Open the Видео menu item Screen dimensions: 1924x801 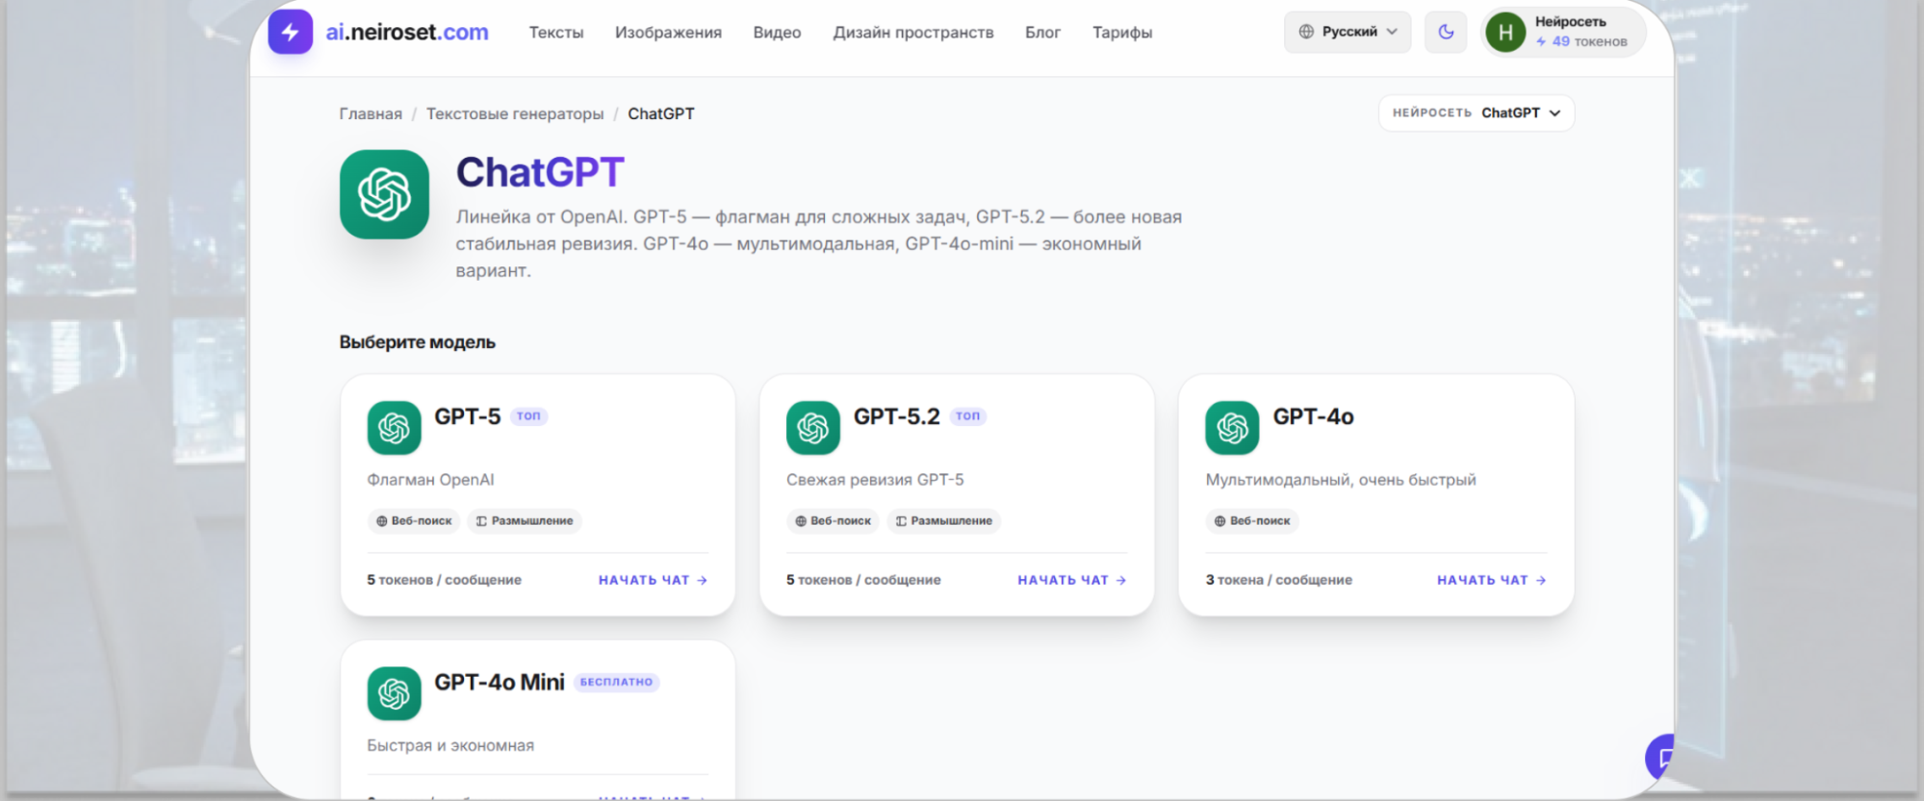point(777,32)
